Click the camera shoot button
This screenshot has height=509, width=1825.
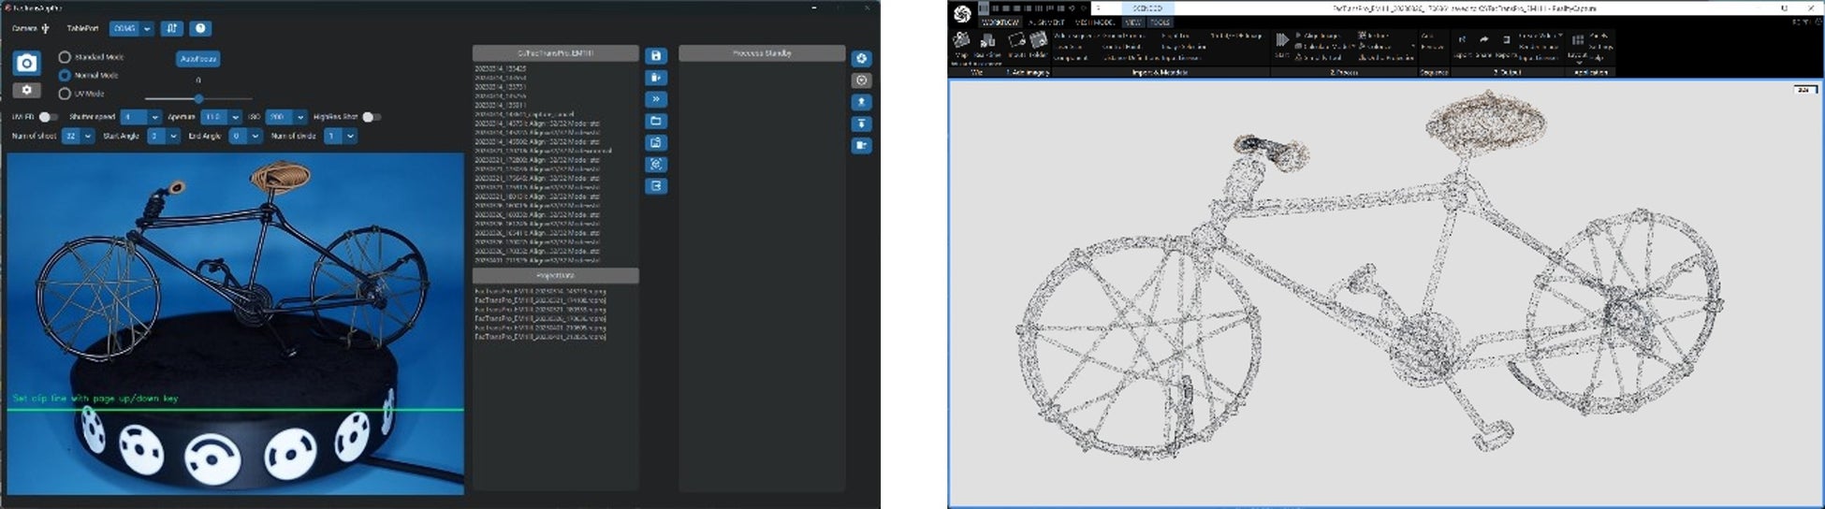click(26, 63)
